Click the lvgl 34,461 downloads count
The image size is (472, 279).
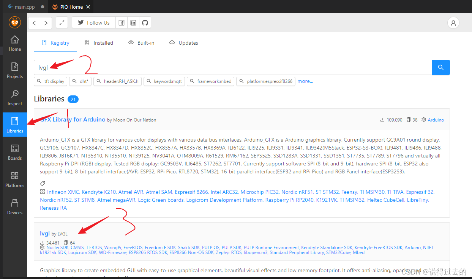[x=50, y=243]
